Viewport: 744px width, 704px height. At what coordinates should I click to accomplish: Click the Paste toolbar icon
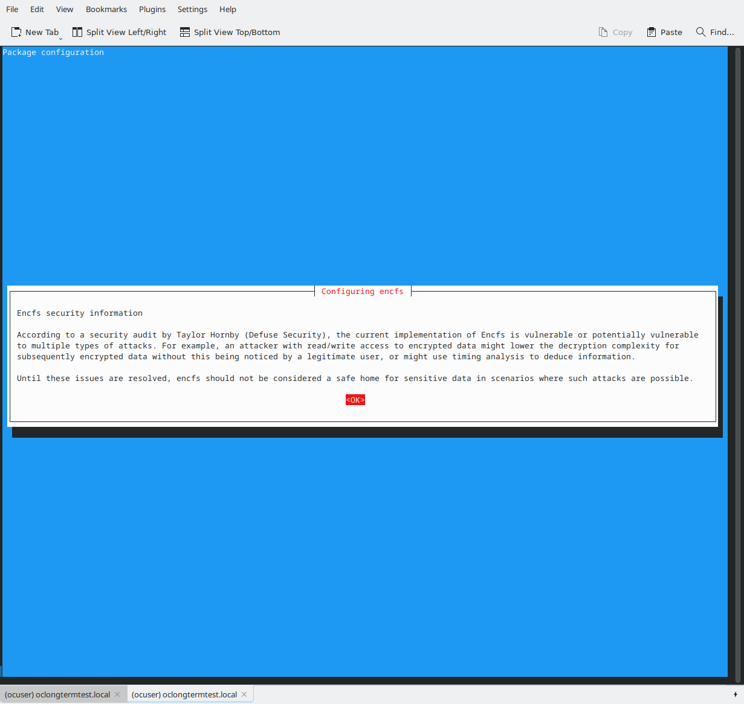point(652,32)
